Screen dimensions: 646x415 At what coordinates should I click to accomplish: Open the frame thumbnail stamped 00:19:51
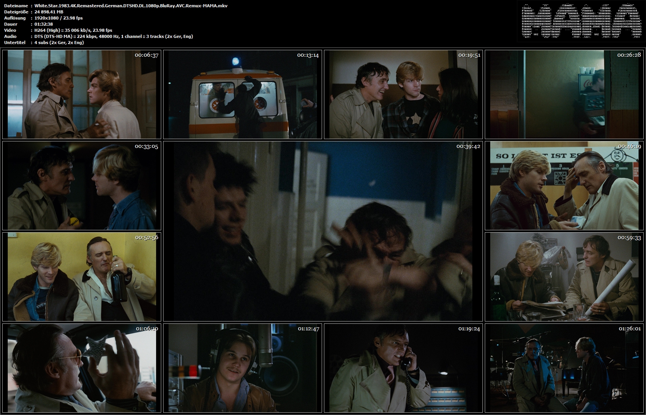point(403,94)
